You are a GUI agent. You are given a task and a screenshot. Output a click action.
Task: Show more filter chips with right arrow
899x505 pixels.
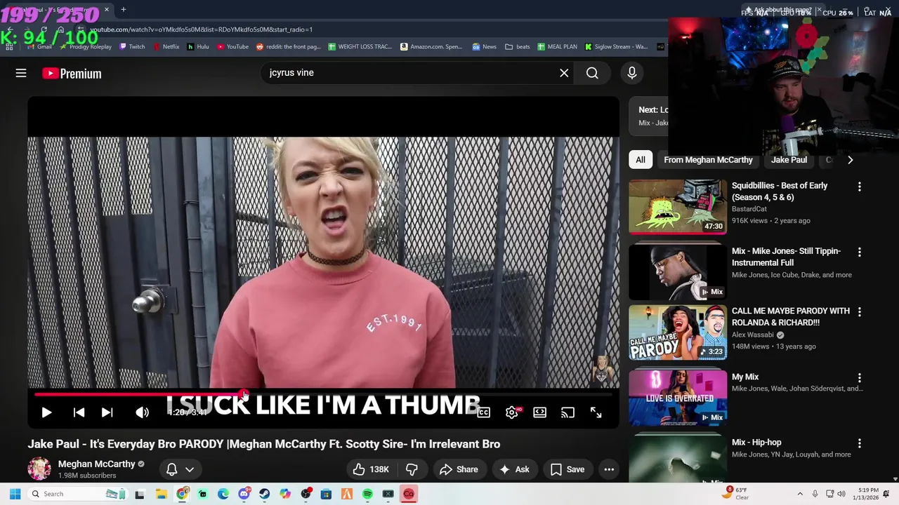coord(850,160)
